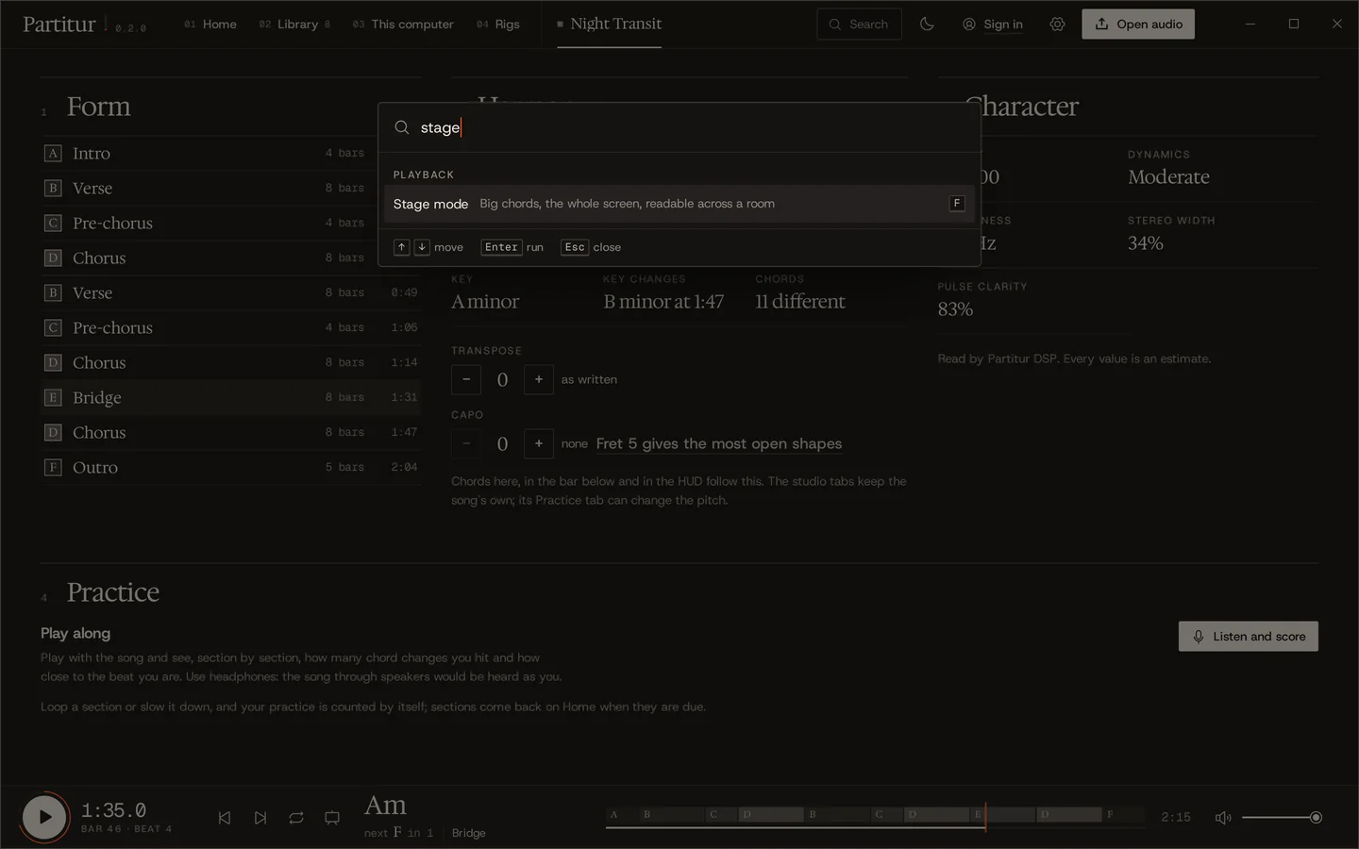Click the volume slider handle
Viewport: 1359px width, 849px height.
(x=1316, y=818)
